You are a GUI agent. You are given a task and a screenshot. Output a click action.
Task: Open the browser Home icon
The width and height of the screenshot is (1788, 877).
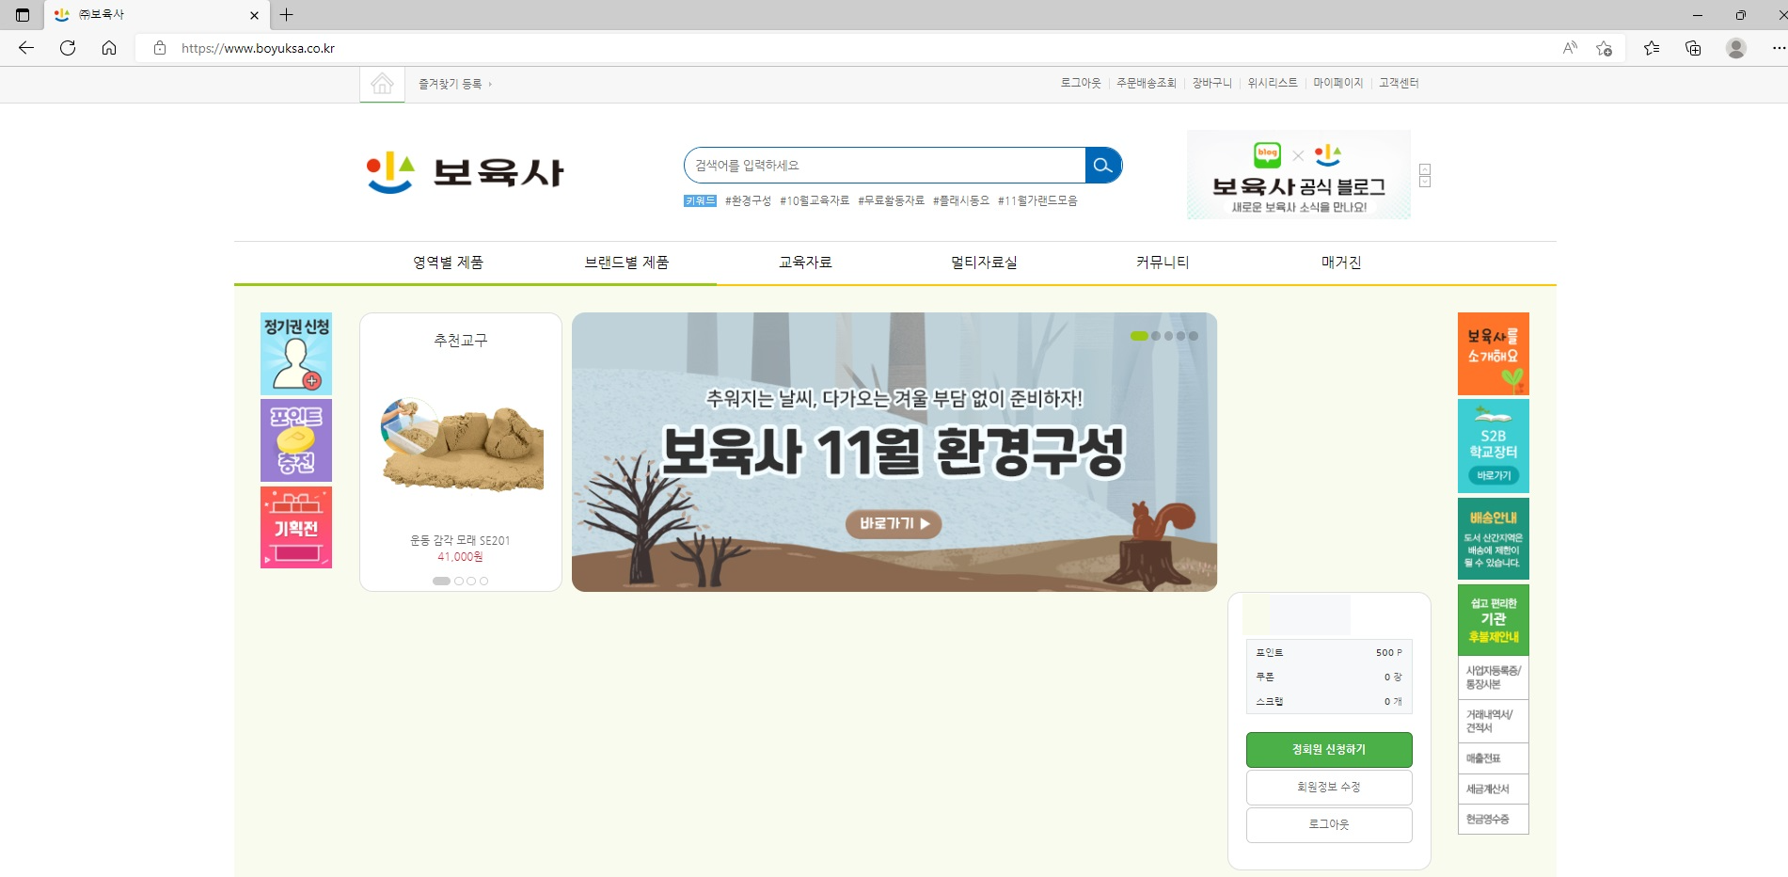point(109,48)
